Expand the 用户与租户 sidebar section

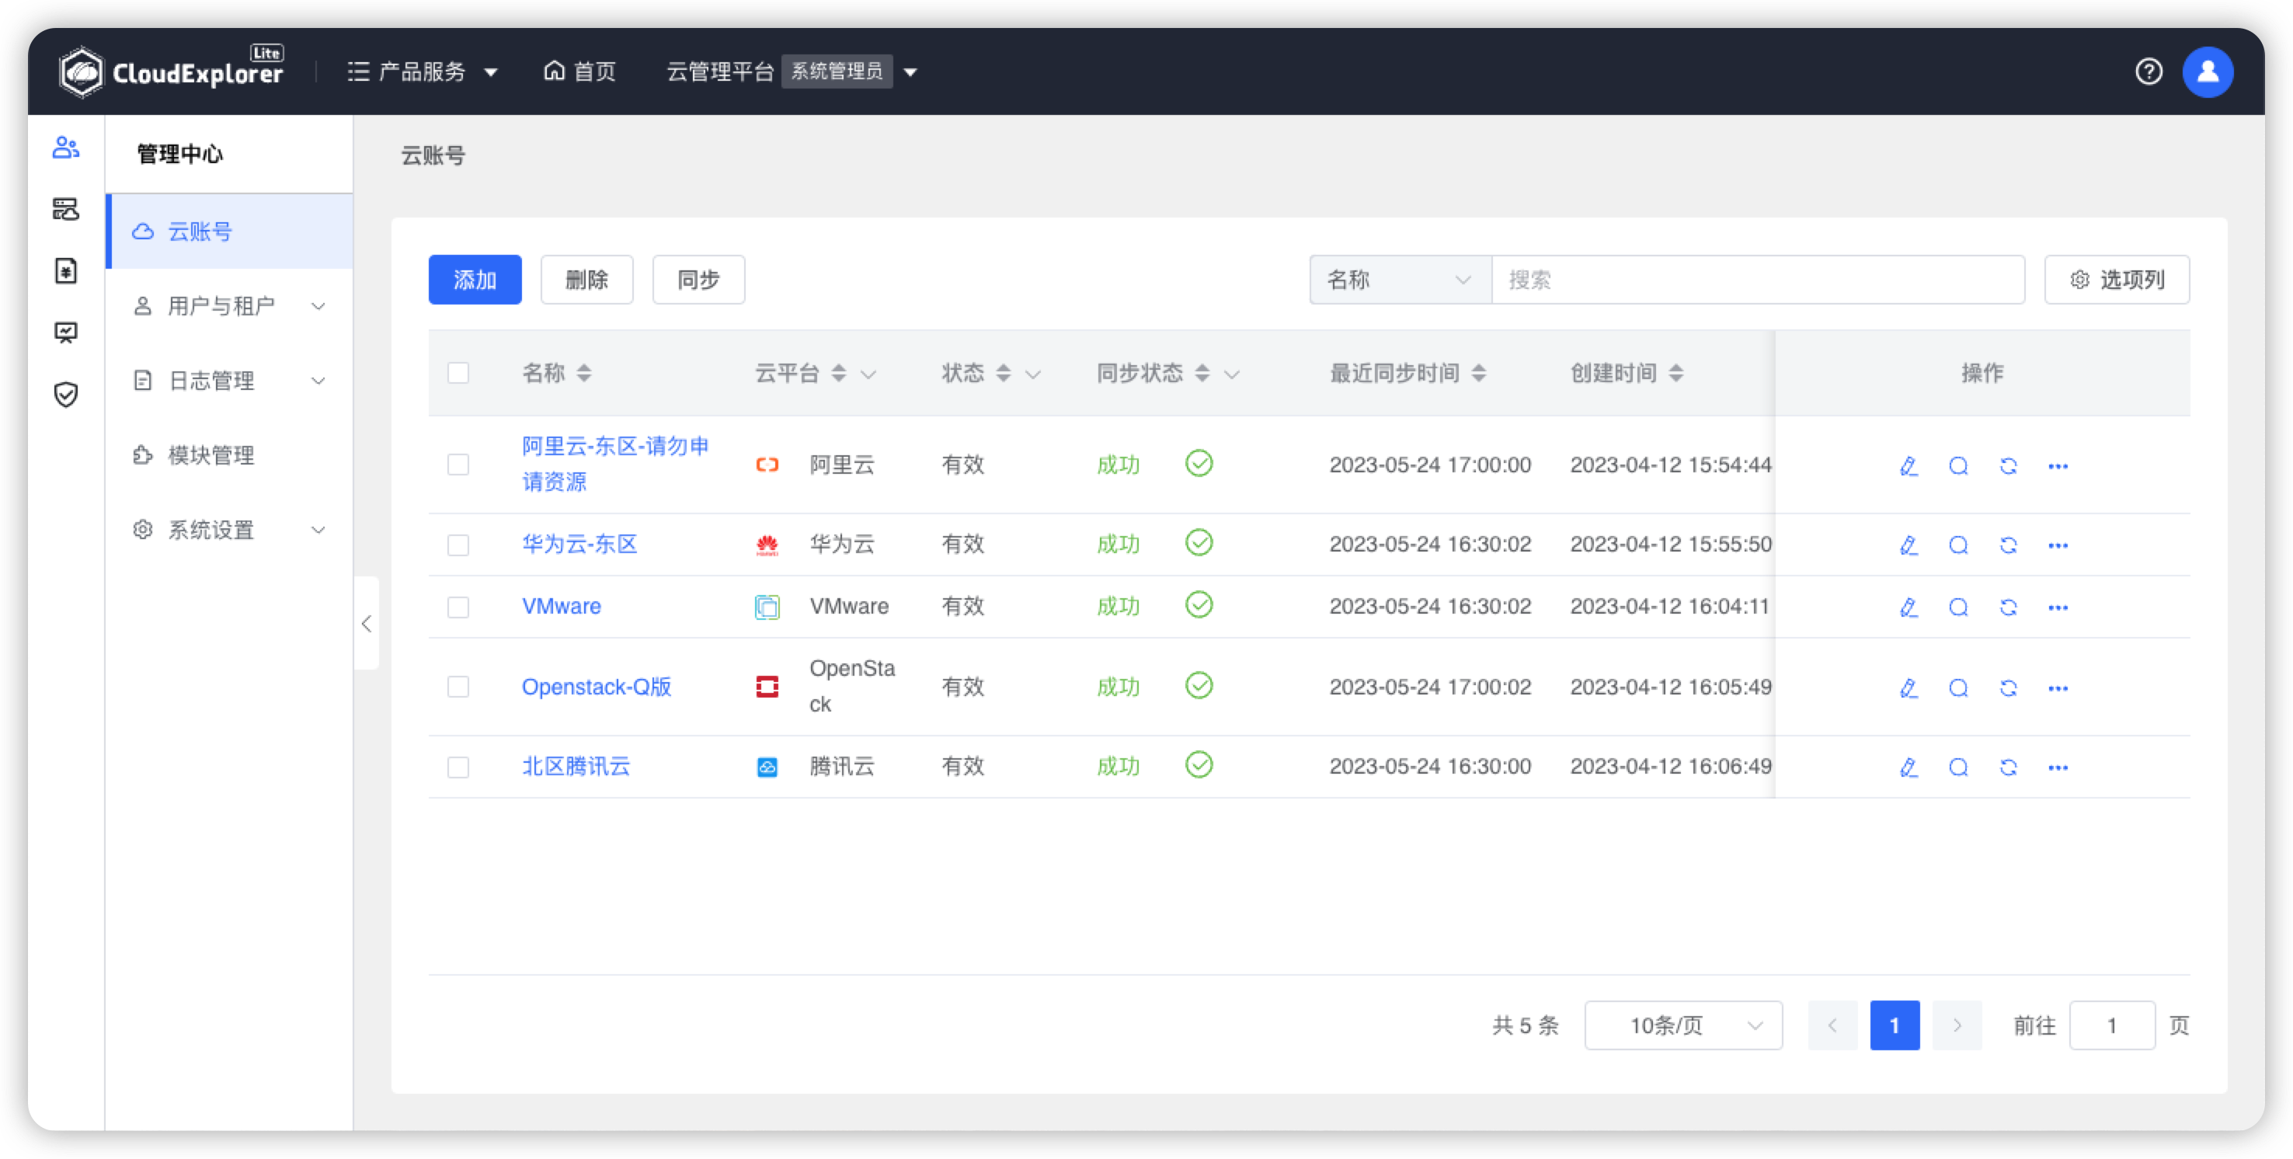229,305
